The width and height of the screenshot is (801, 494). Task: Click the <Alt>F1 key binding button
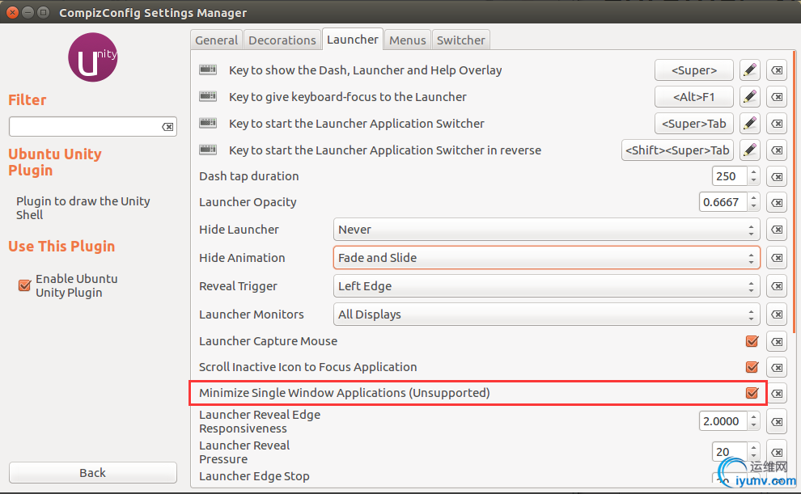click(693, 96)
